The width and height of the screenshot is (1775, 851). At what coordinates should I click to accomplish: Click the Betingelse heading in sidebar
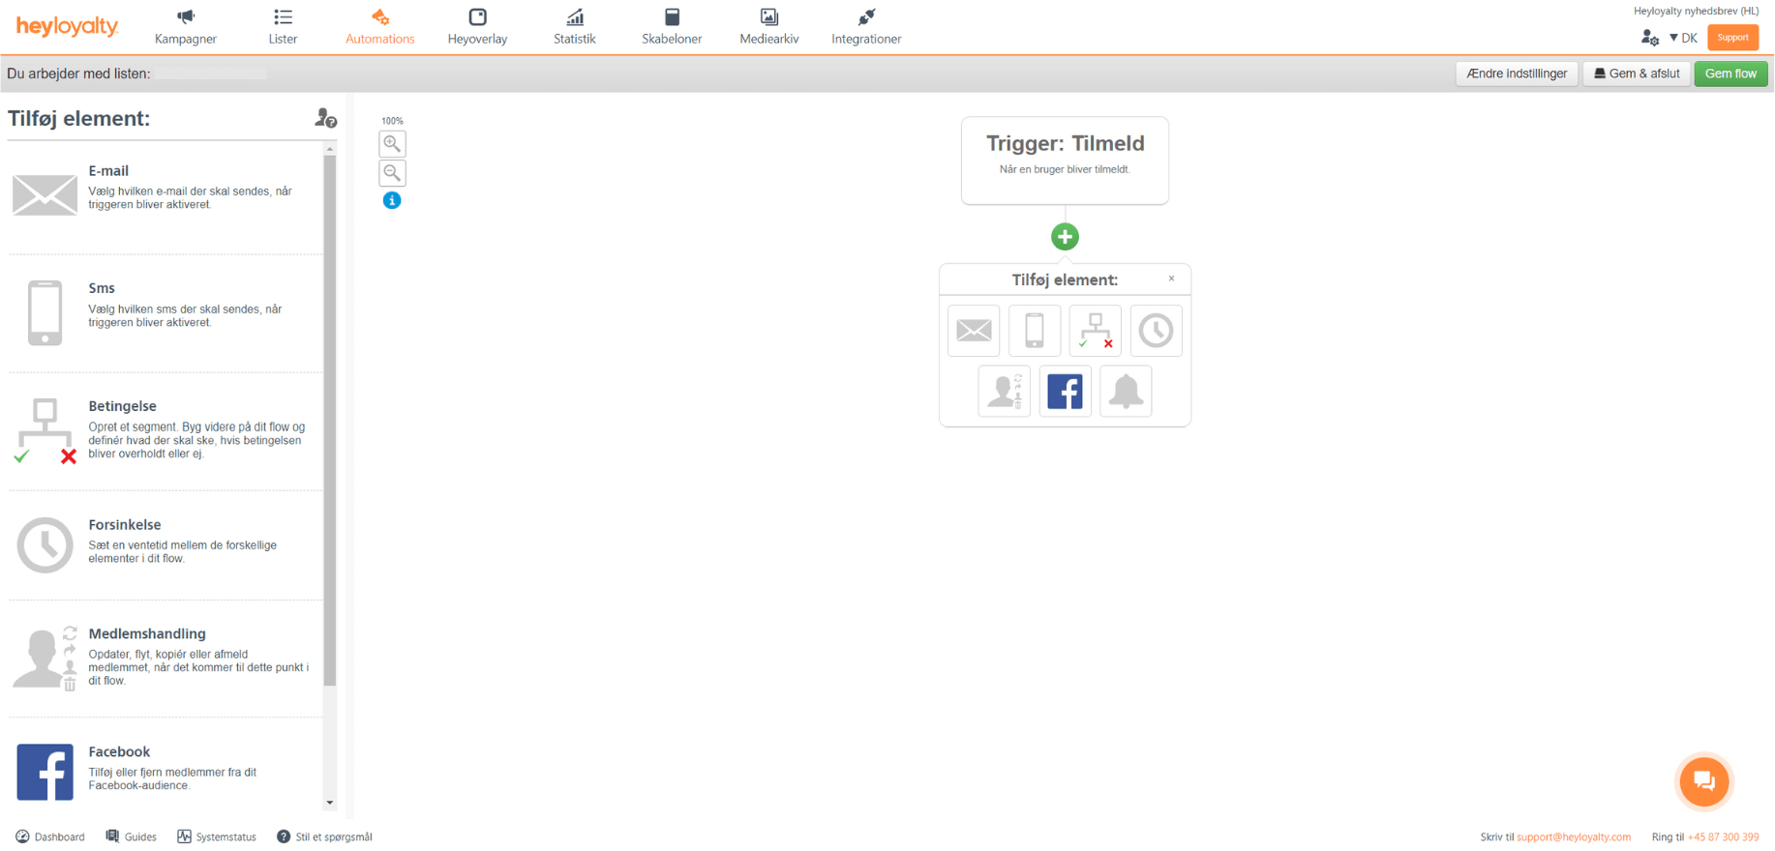point(122,406)
